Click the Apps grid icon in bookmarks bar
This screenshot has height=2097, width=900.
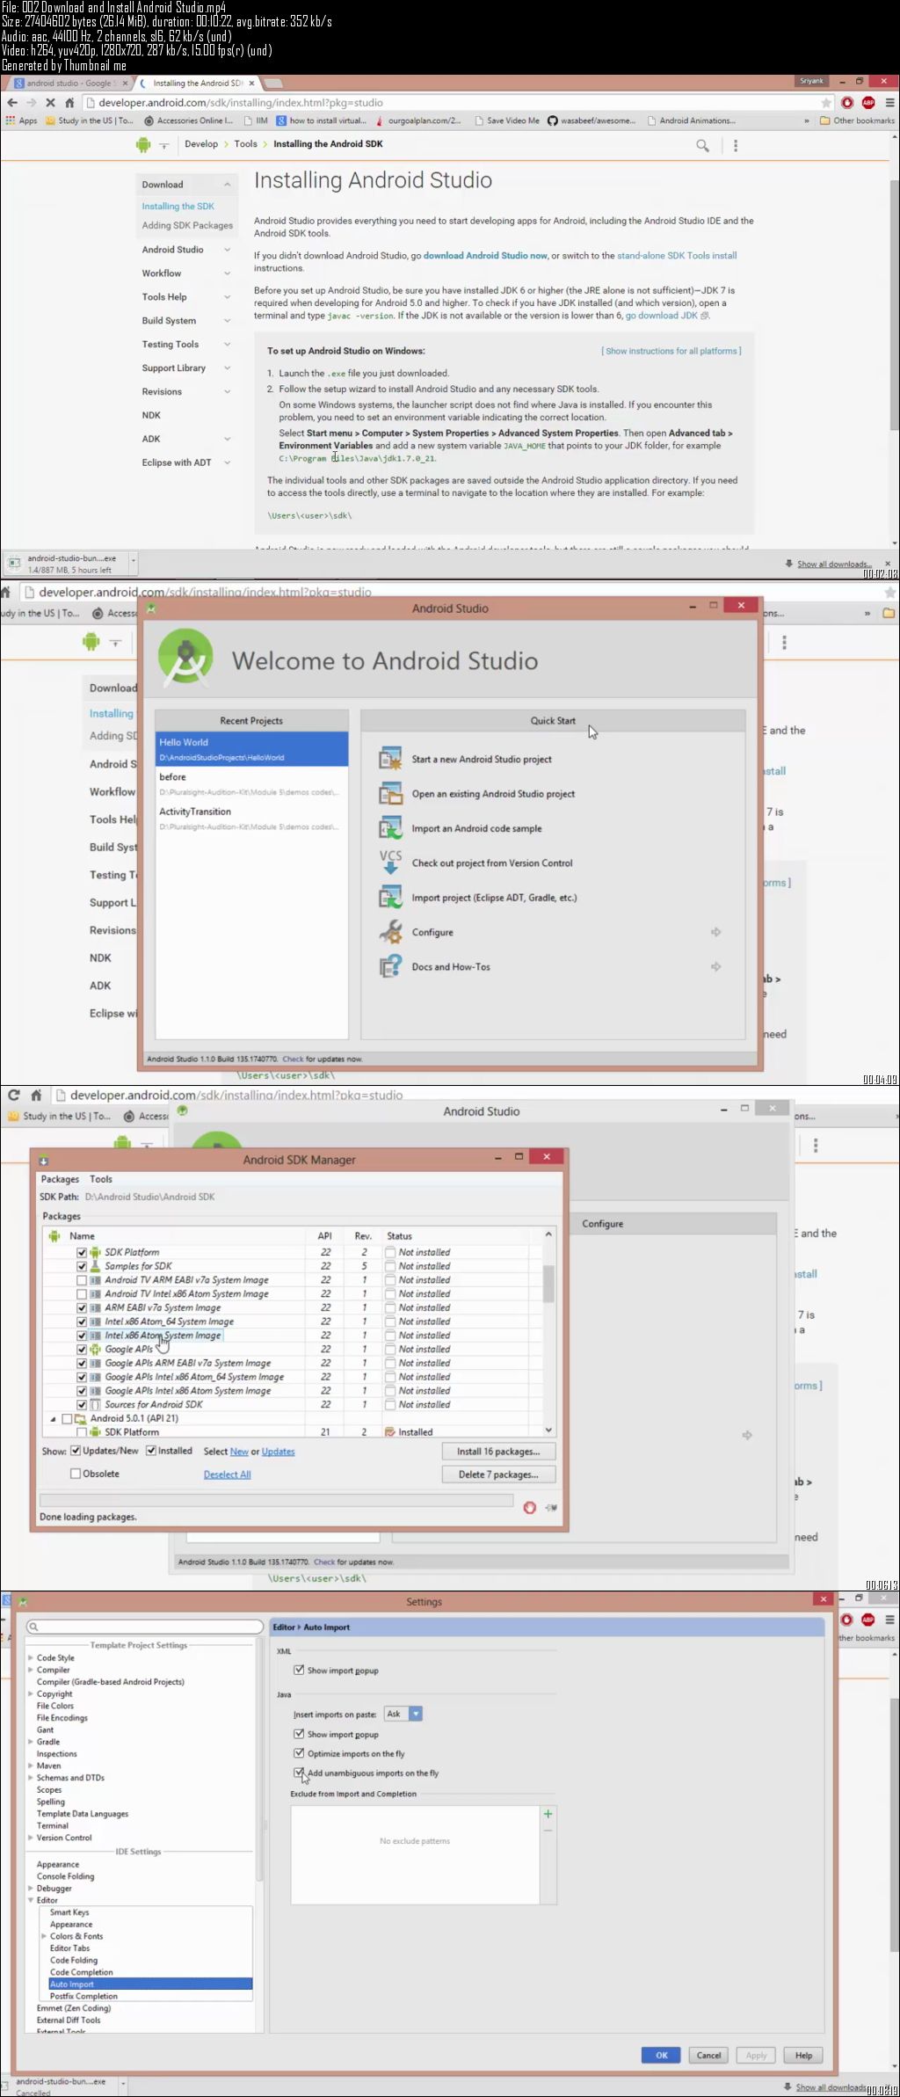coord(11,120)
